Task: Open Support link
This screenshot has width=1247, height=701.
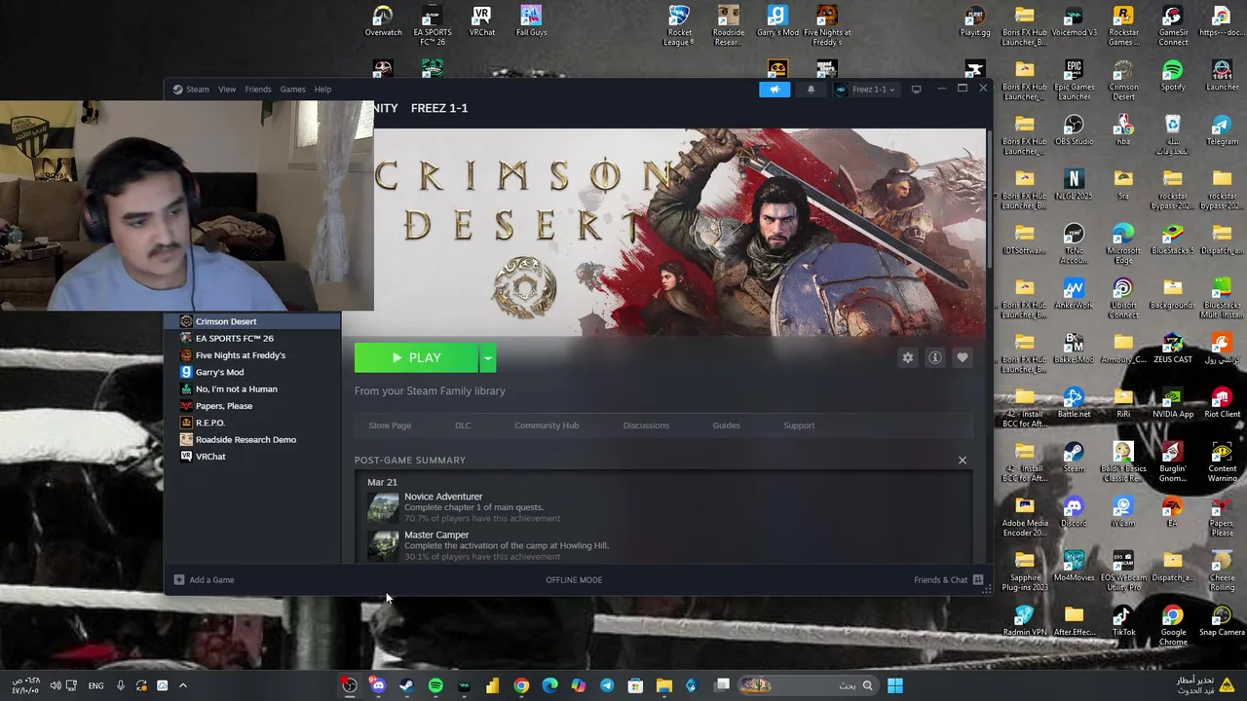Action: click(x=799, y=425)
